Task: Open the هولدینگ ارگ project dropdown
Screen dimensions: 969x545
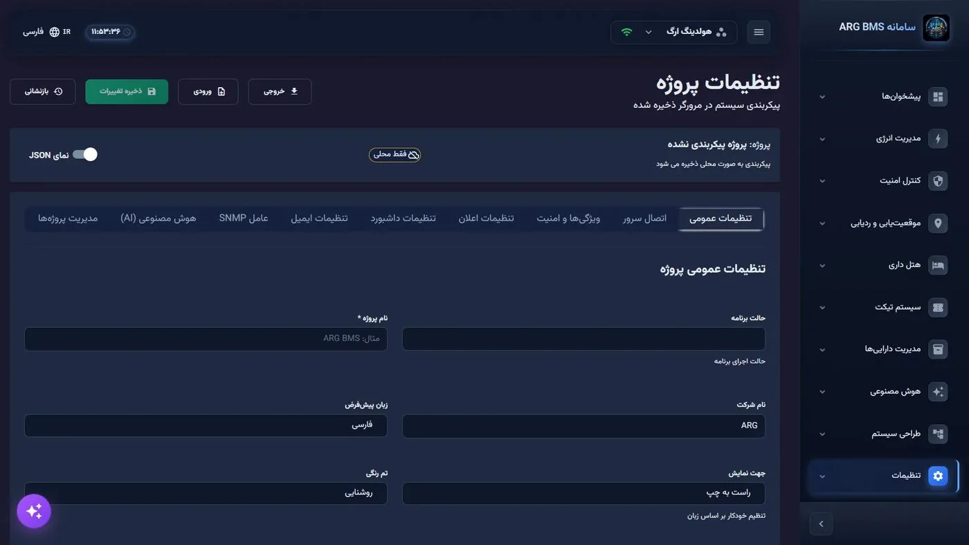Action: [673, 32]
